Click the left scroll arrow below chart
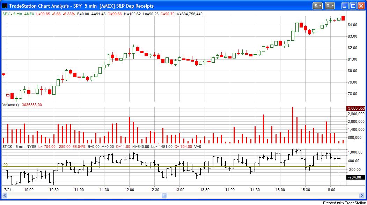 pos(5,196)
